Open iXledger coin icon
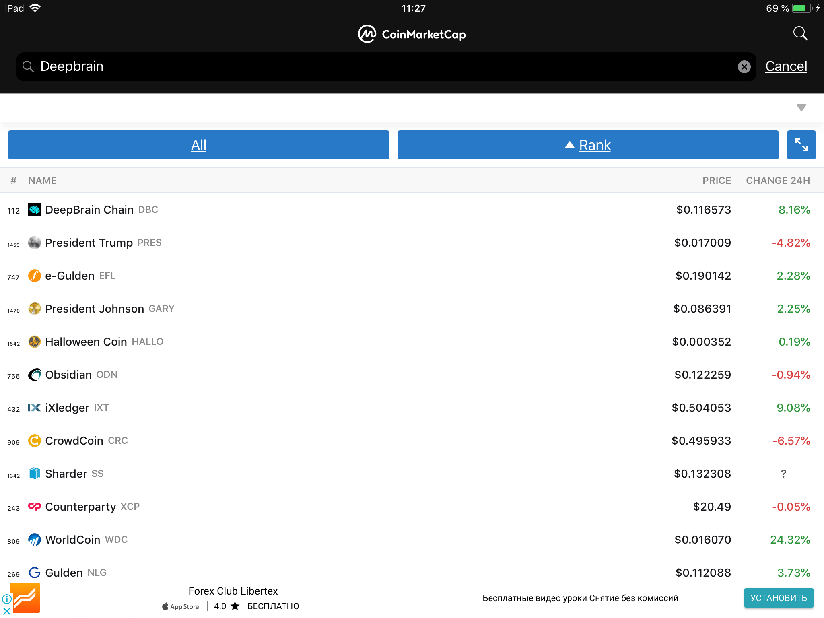The image size is (824, 618). tap(35, 408)
